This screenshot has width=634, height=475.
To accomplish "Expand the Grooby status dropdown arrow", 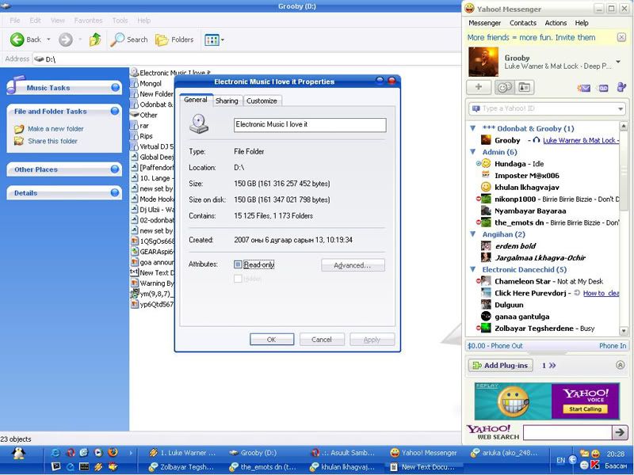I will click(618, 62).
